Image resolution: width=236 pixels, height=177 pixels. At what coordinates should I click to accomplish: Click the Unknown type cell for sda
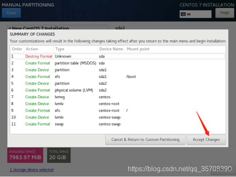[63, 57]
